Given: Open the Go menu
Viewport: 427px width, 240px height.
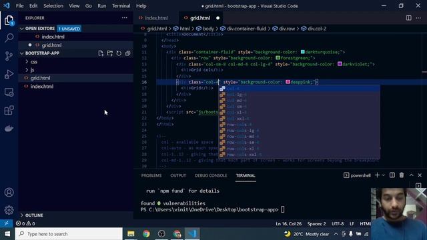Looking at the screenshot, I should click(89, 6).
